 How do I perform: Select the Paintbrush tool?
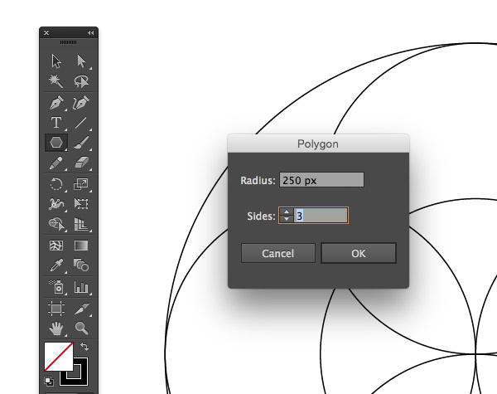(81, 143)
